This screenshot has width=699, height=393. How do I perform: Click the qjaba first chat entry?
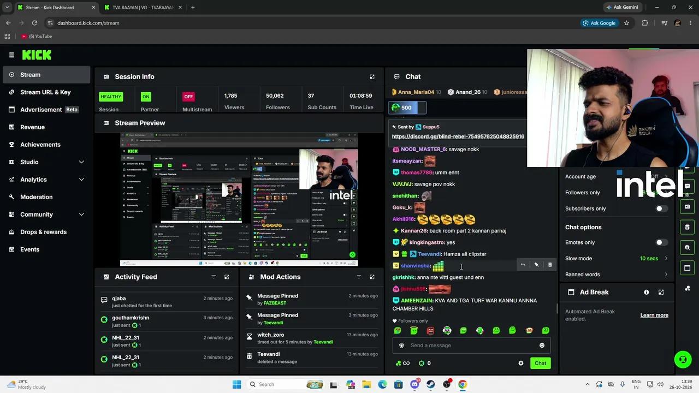coord(169,302)
